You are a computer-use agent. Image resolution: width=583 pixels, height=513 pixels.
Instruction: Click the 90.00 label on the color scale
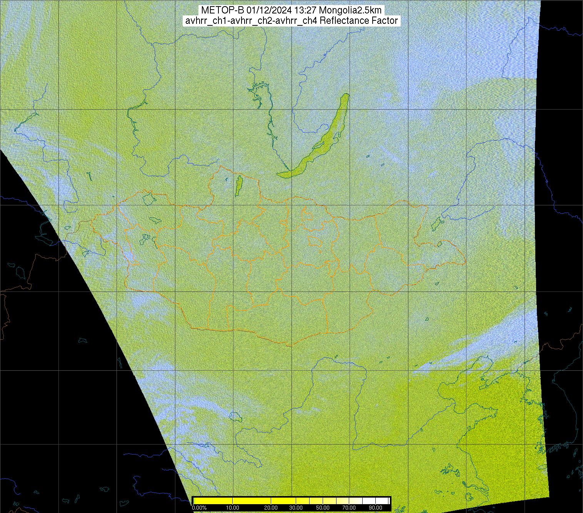[x=375, y=508]
